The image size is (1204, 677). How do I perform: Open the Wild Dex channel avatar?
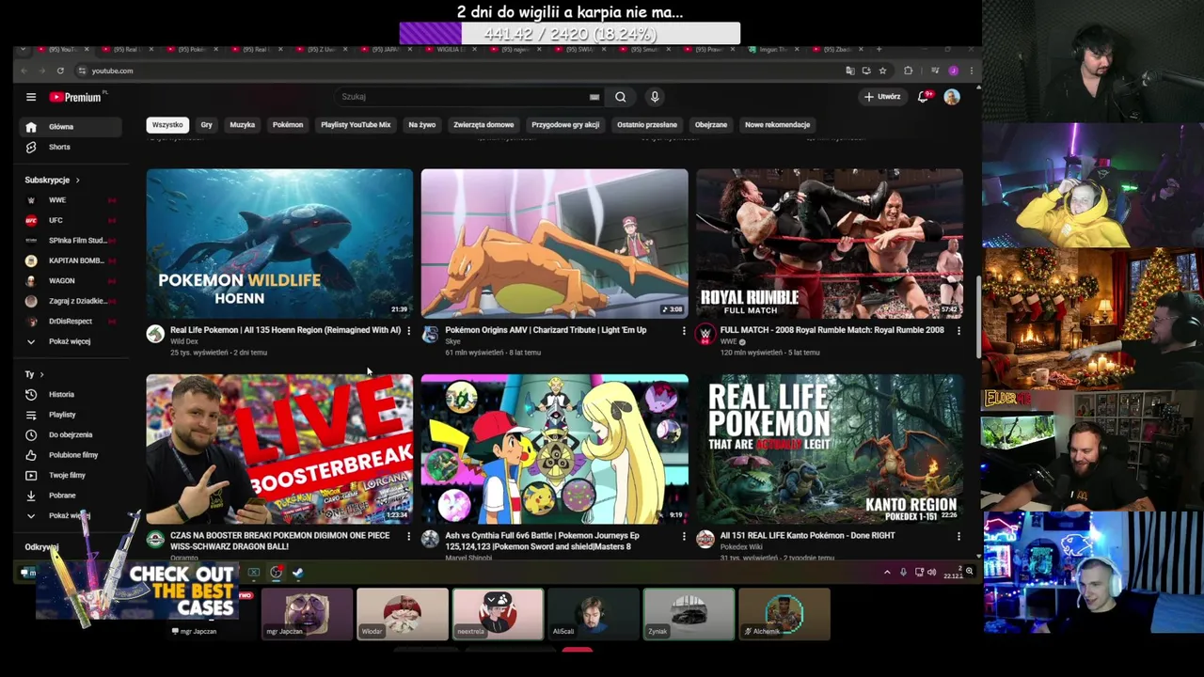pos(155,334)
